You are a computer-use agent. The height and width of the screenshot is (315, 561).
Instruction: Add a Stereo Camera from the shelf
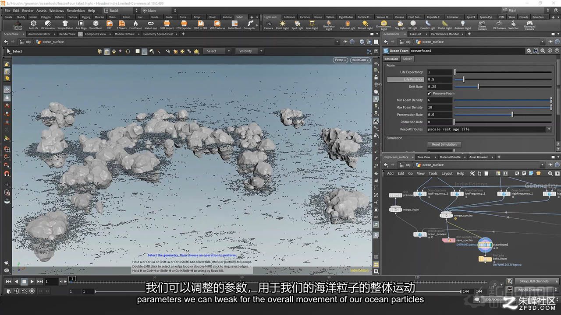(x=482, y=25)
